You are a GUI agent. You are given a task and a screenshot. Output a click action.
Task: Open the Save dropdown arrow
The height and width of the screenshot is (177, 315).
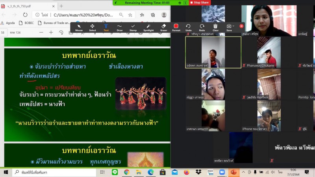233,26
